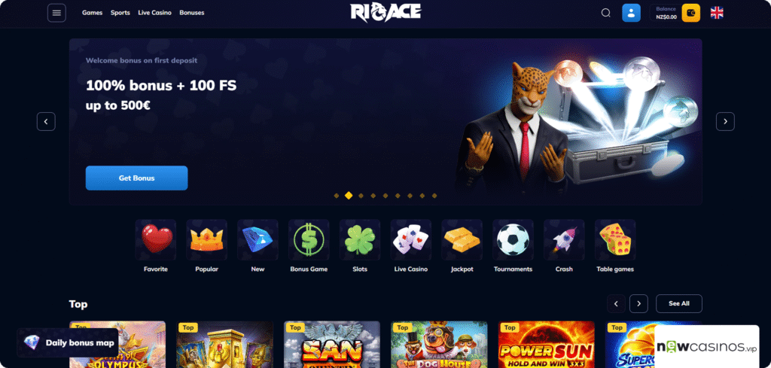Change language via UK flag
The image size is (771, 368).
pos(717,13)
